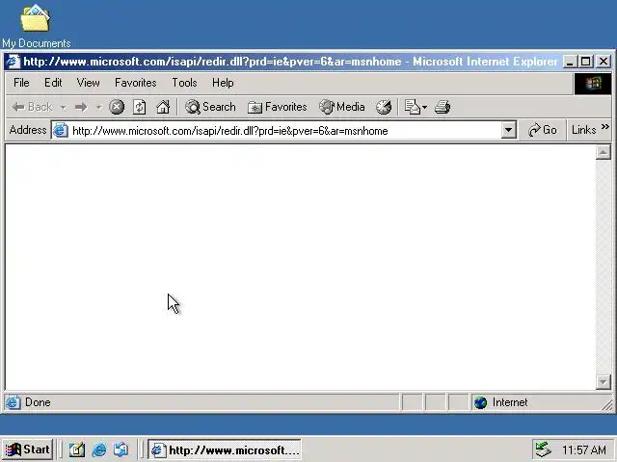This screenshot has width=617, height=462.
Task: Open the Edit menu
Action: 53,83
